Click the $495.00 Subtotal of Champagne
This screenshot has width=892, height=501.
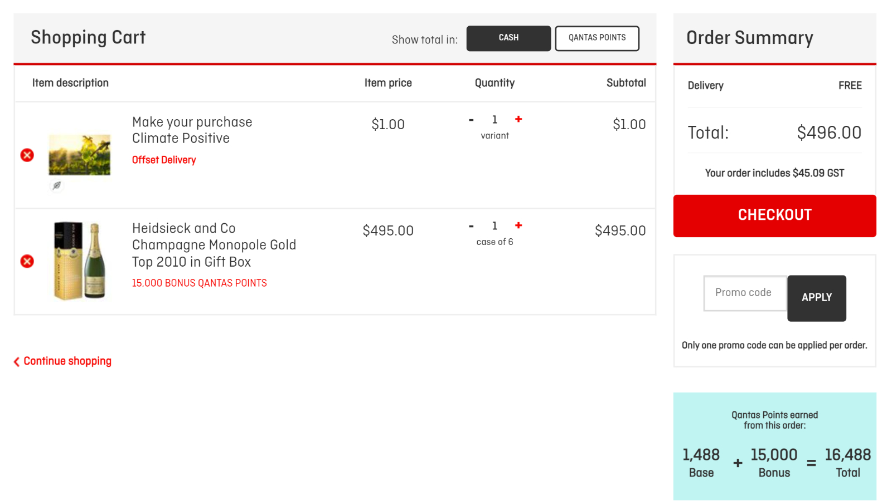tap(620, 230)
